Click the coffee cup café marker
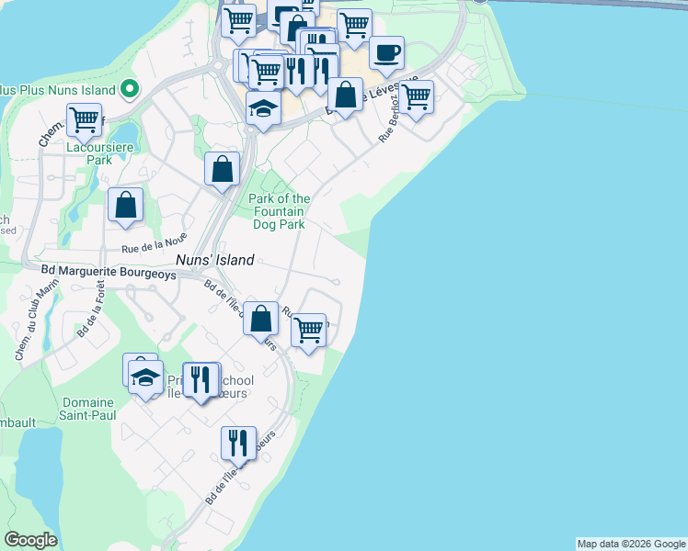Viewport: 688px width, 551px height. [386, 53]
